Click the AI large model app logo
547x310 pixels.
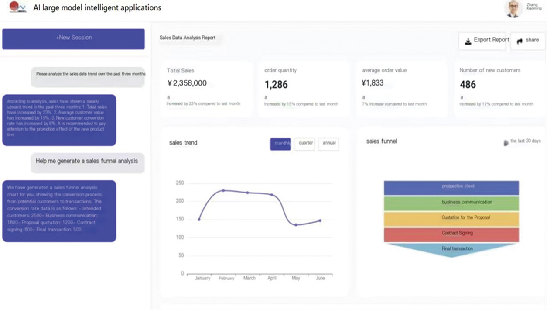(x=17, y=8)
